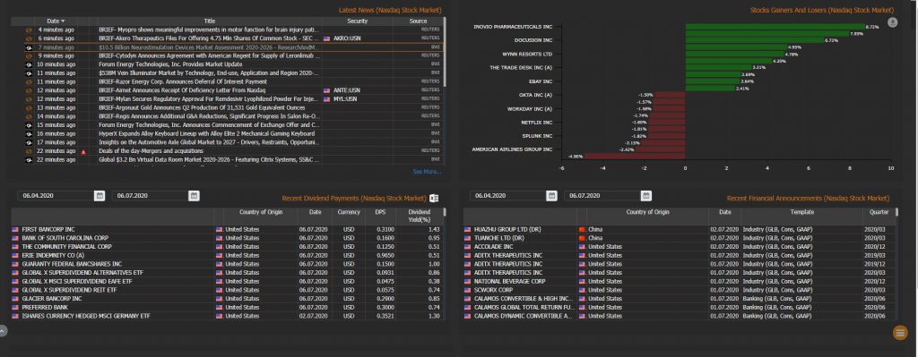
Task: Click the Country of Origin header in dividends table
Action: [261, 212]
